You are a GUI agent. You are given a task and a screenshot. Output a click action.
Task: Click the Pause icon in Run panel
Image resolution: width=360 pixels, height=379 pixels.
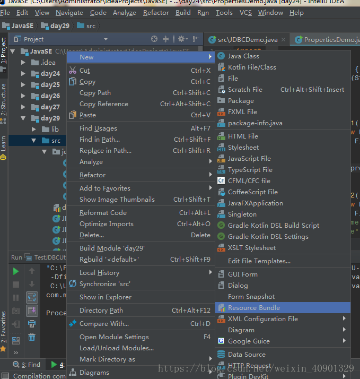pyautogui.click(x=16, y=298)
